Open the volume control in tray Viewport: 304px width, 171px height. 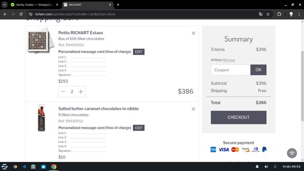266,167
